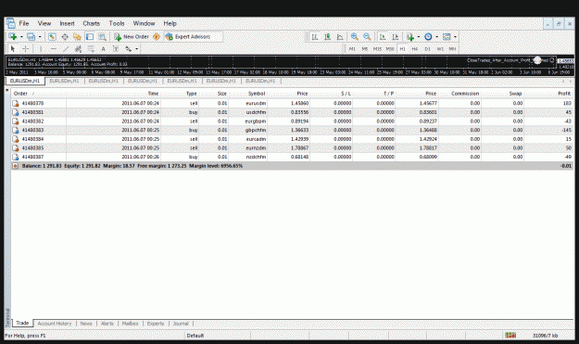Show the Market Watch window
Screen dimensions: 579x344
[x=52, y=36]
